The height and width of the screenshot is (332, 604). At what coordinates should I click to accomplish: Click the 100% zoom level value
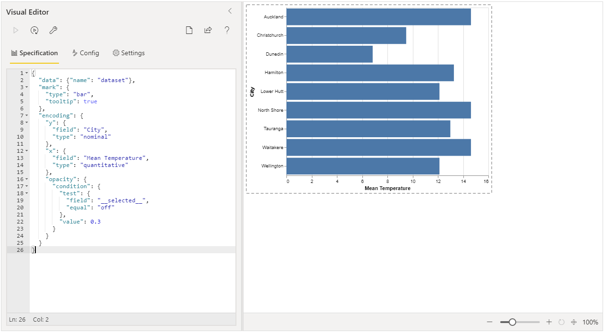tap(590, 322)
